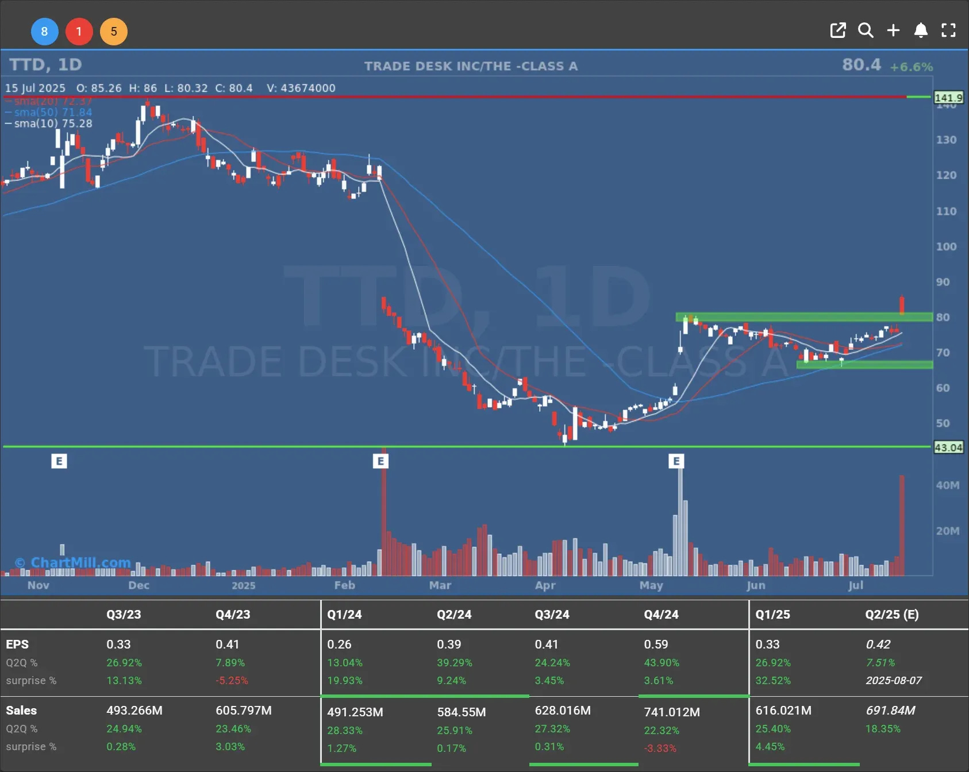
Task: Click the bell alert icon
Action: (921, 30)
